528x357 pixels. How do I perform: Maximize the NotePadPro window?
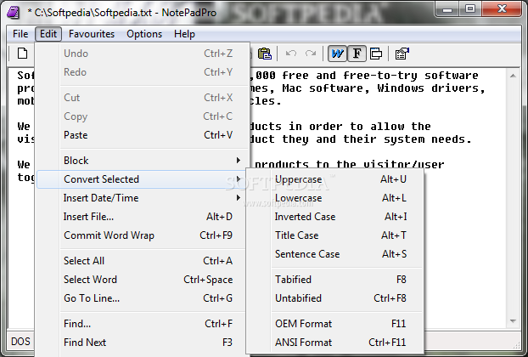[470, 9]
